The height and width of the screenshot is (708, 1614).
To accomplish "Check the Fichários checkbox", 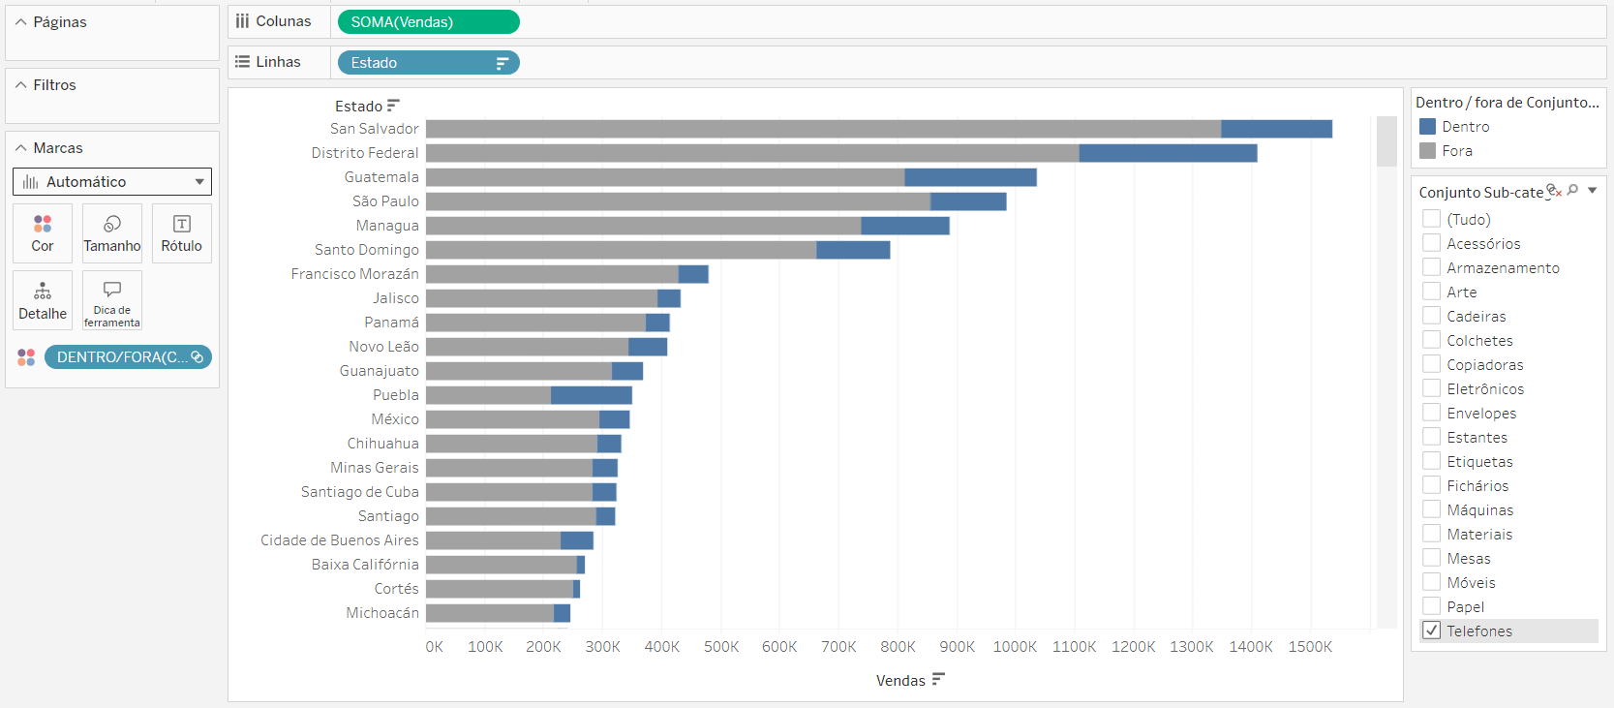I will click(1431, 485).
